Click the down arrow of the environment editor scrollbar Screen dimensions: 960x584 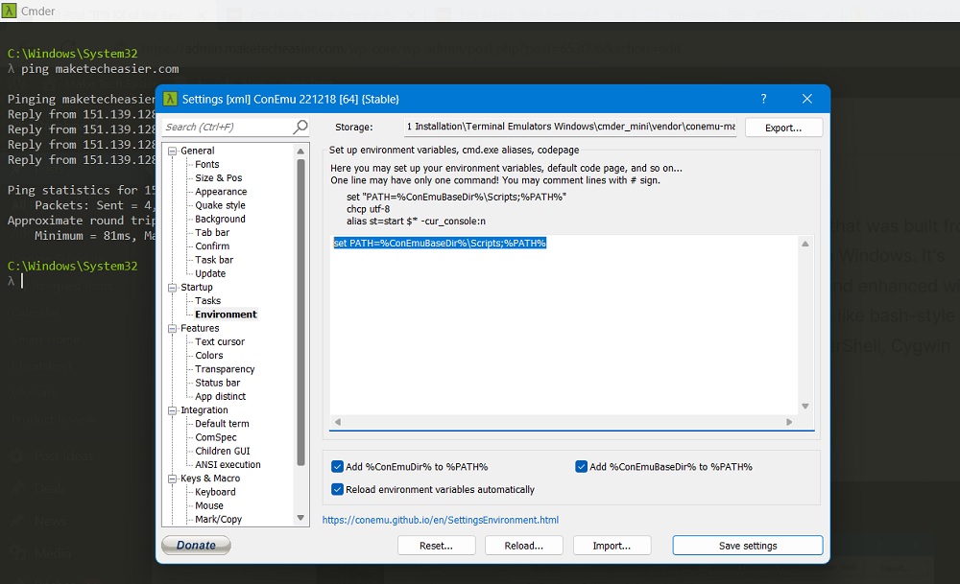point(805,405)
